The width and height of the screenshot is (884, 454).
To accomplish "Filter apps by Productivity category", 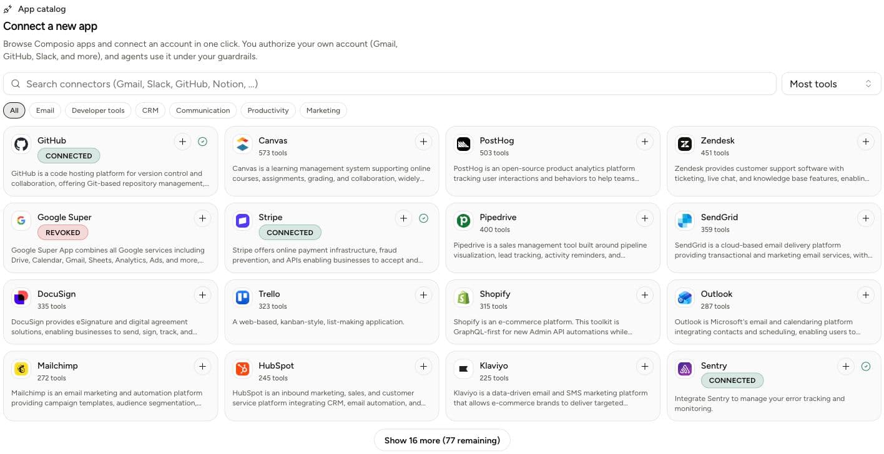I will click(x=268, y=110).
